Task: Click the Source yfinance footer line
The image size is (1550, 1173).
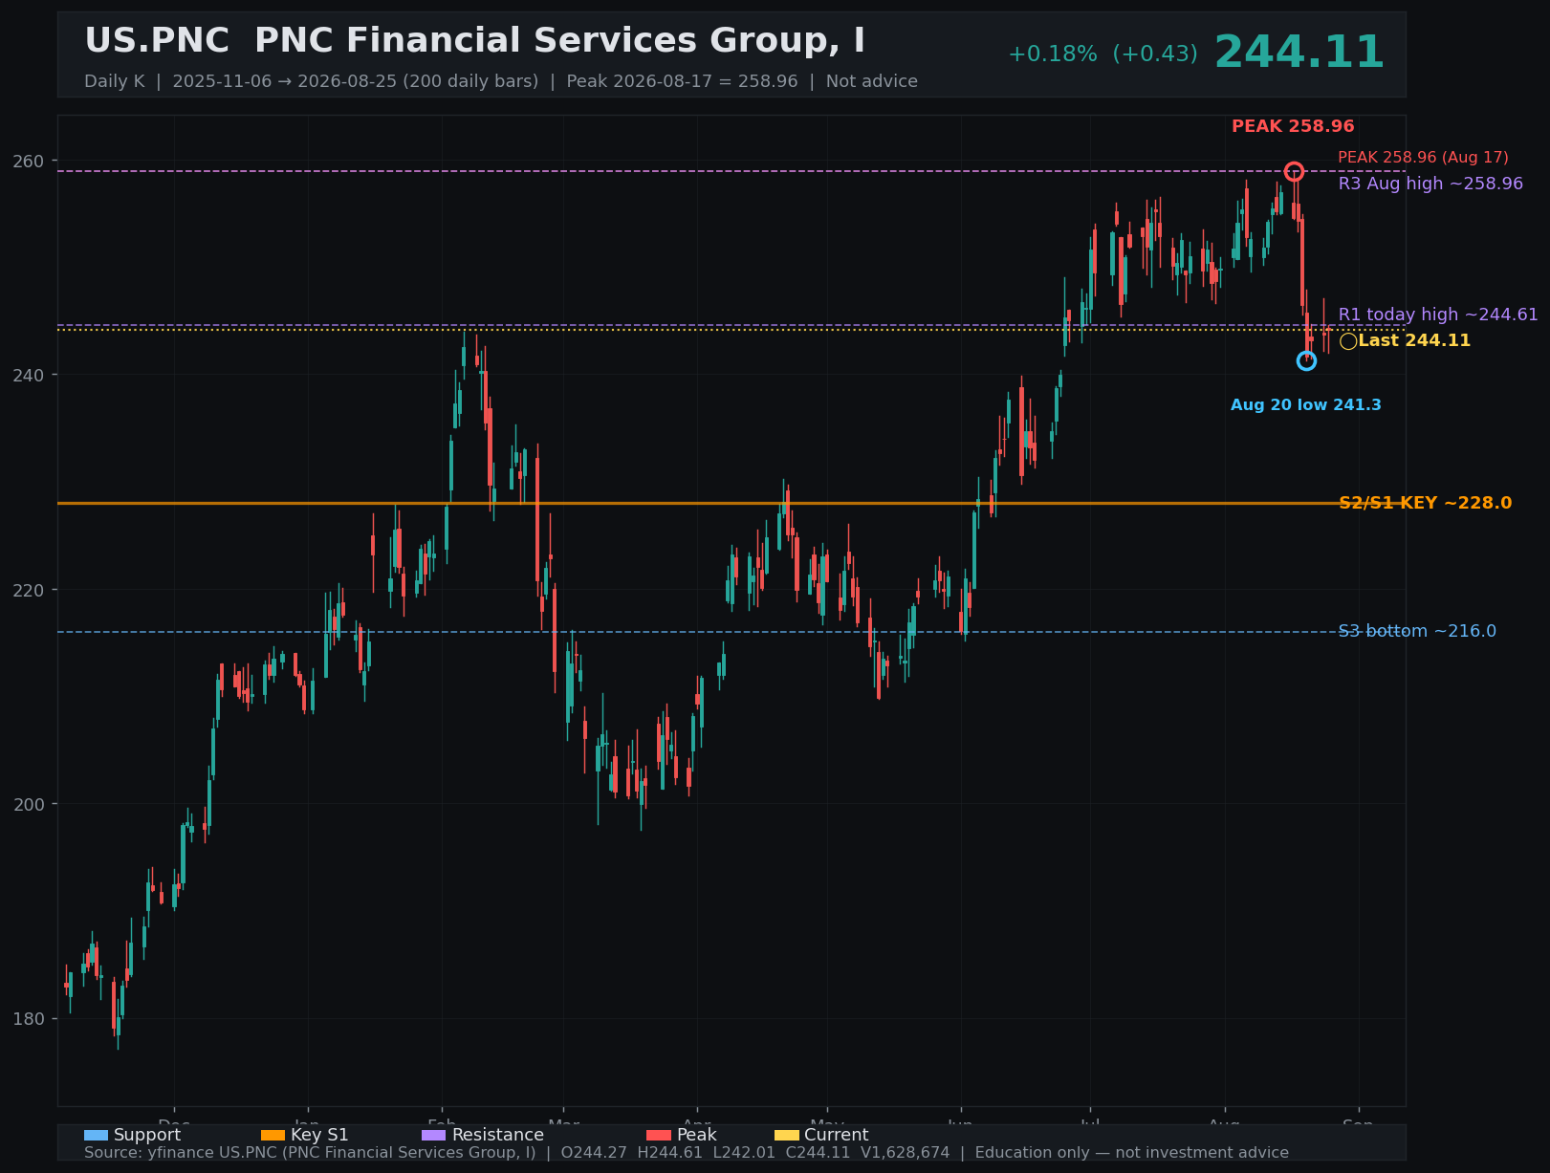Action: [687, 1153]
